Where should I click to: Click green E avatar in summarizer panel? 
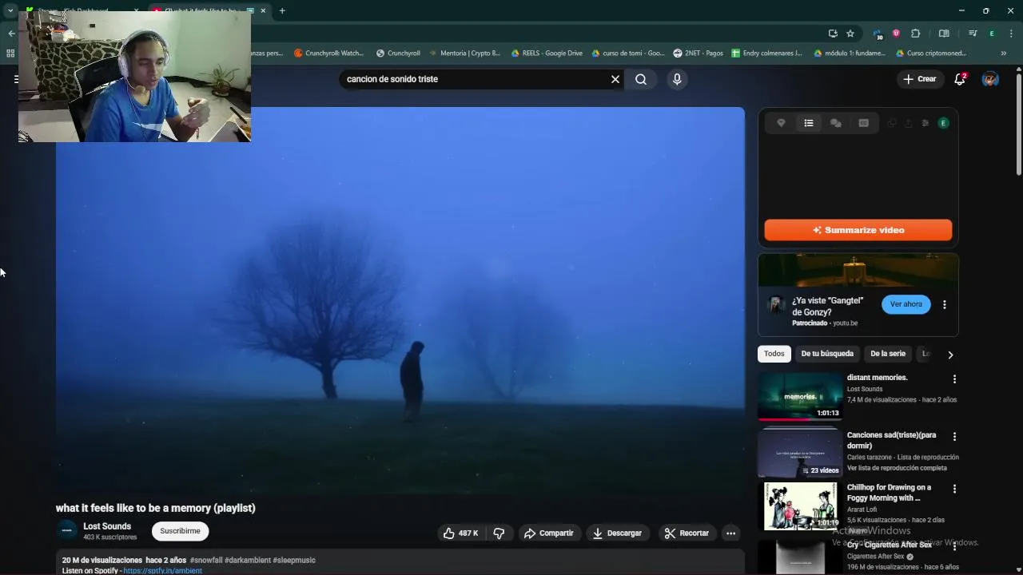pyautogui.click(x=944, y=123)
